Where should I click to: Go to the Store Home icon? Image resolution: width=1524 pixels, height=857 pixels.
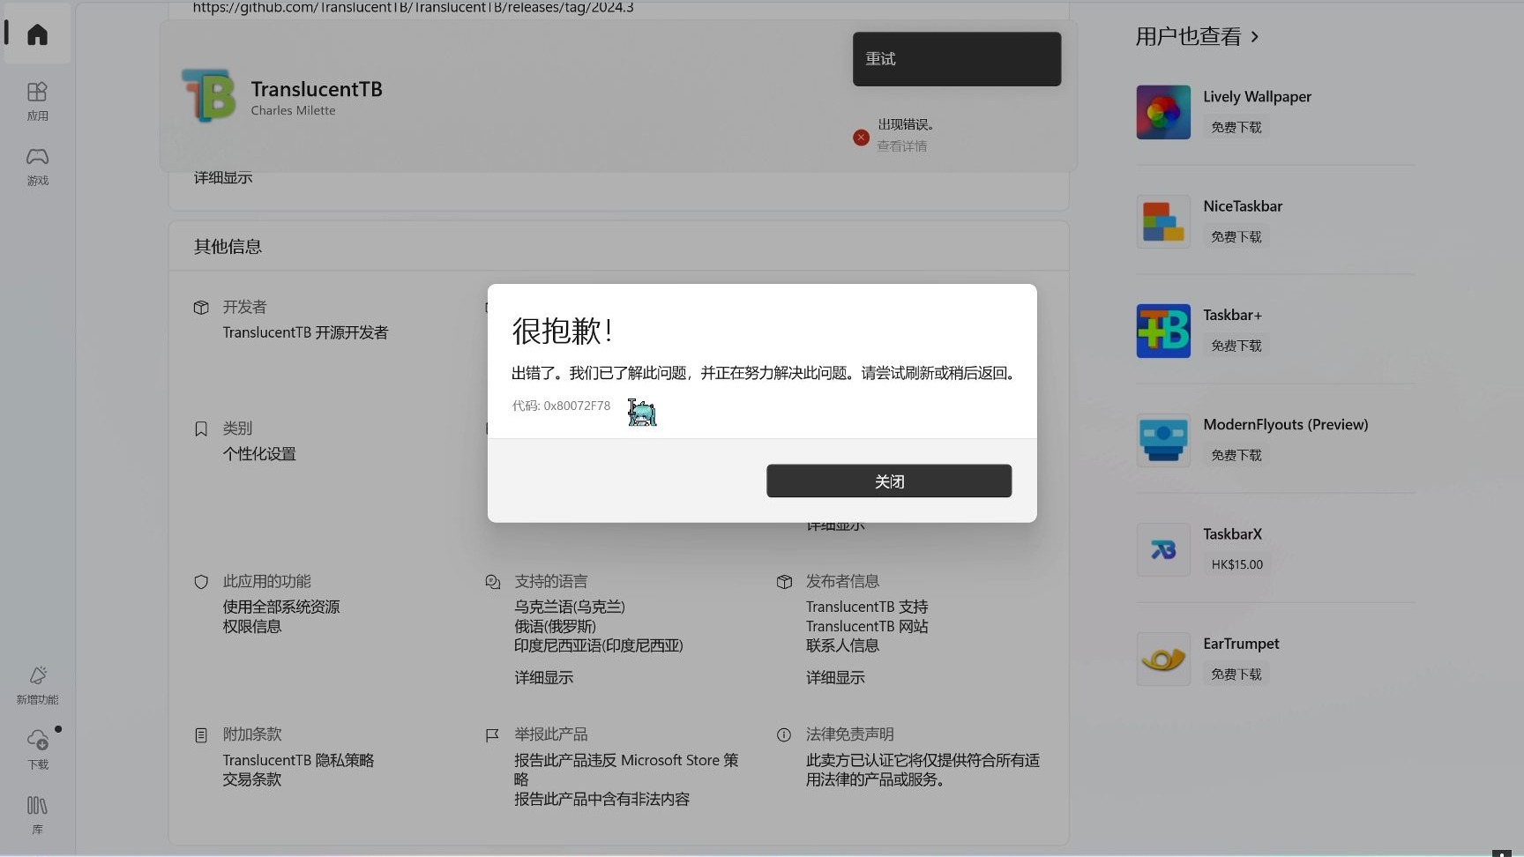pyautogui.click(x=37, y=34)
